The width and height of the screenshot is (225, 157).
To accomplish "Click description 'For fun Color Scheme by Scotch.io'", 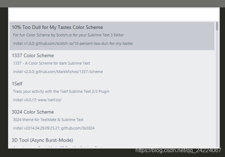I will (68, 35).
